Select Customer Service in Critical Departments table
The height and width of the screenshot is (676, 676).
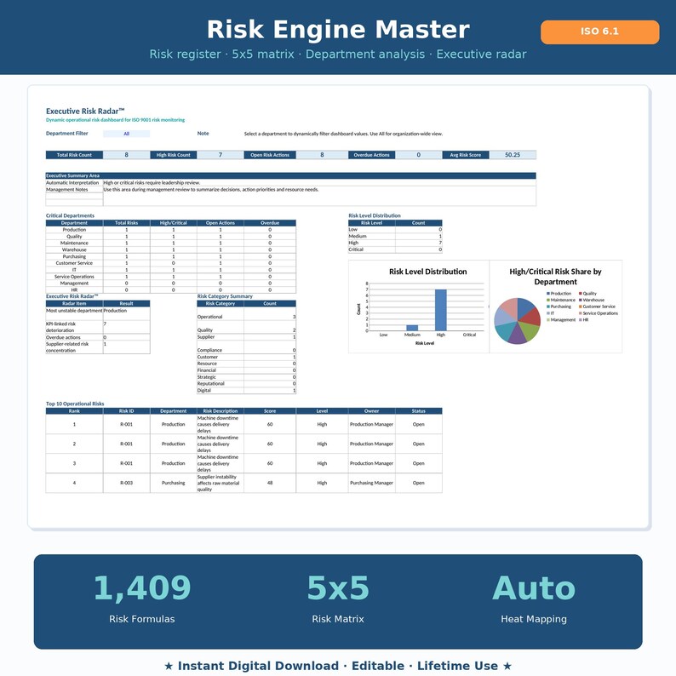pos(74,263)
